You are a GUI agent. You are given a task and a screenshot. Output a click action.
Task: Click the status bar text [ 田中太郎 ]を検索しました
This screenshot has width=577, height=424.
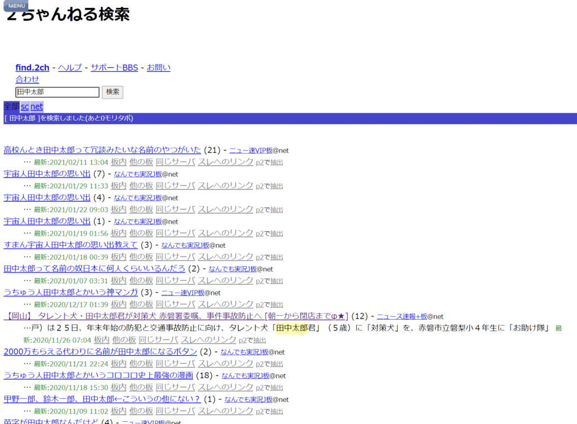tap(69, 118)
